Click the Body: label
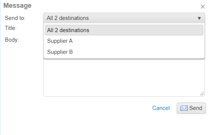 12,40
